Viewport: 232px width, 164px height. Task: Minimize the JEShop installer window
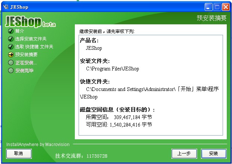208,7
